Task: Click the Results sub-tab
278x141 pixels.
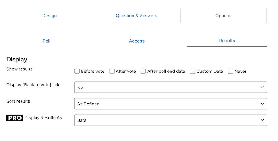Action: (227, 41)
